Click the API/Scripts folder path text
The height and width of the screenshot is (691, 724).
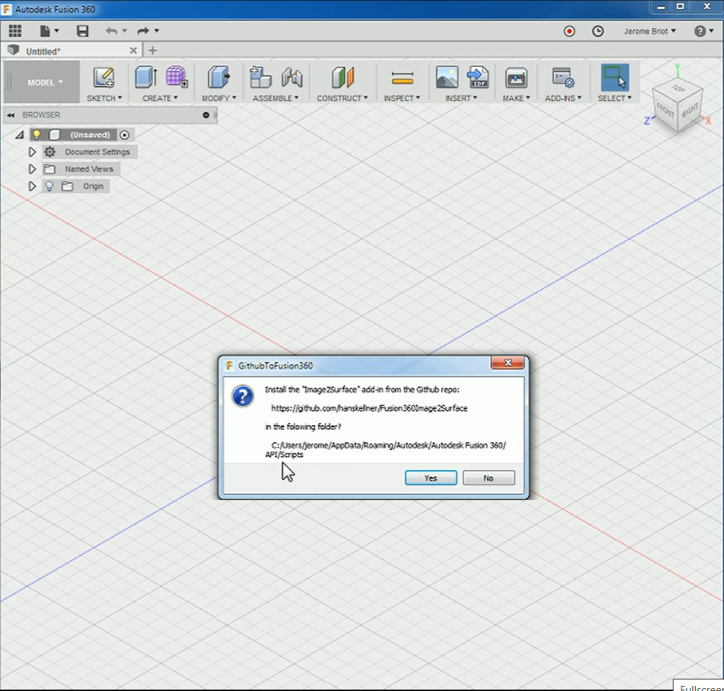pyautogui.click(x=284, y=455)
